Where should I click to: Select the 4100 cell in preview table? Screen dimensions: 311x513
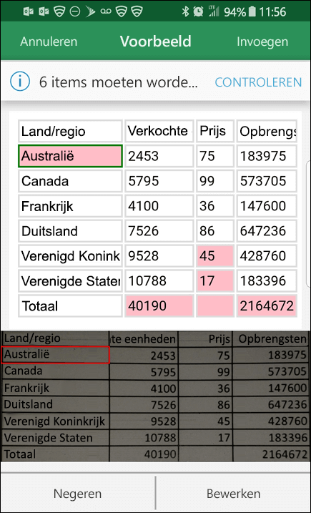(159, 206)
